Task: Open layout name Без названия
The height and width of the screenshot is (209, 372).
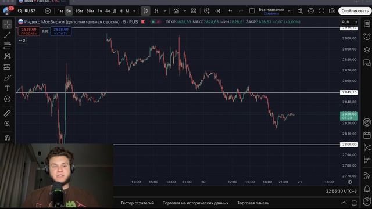Action: (271, 10)
